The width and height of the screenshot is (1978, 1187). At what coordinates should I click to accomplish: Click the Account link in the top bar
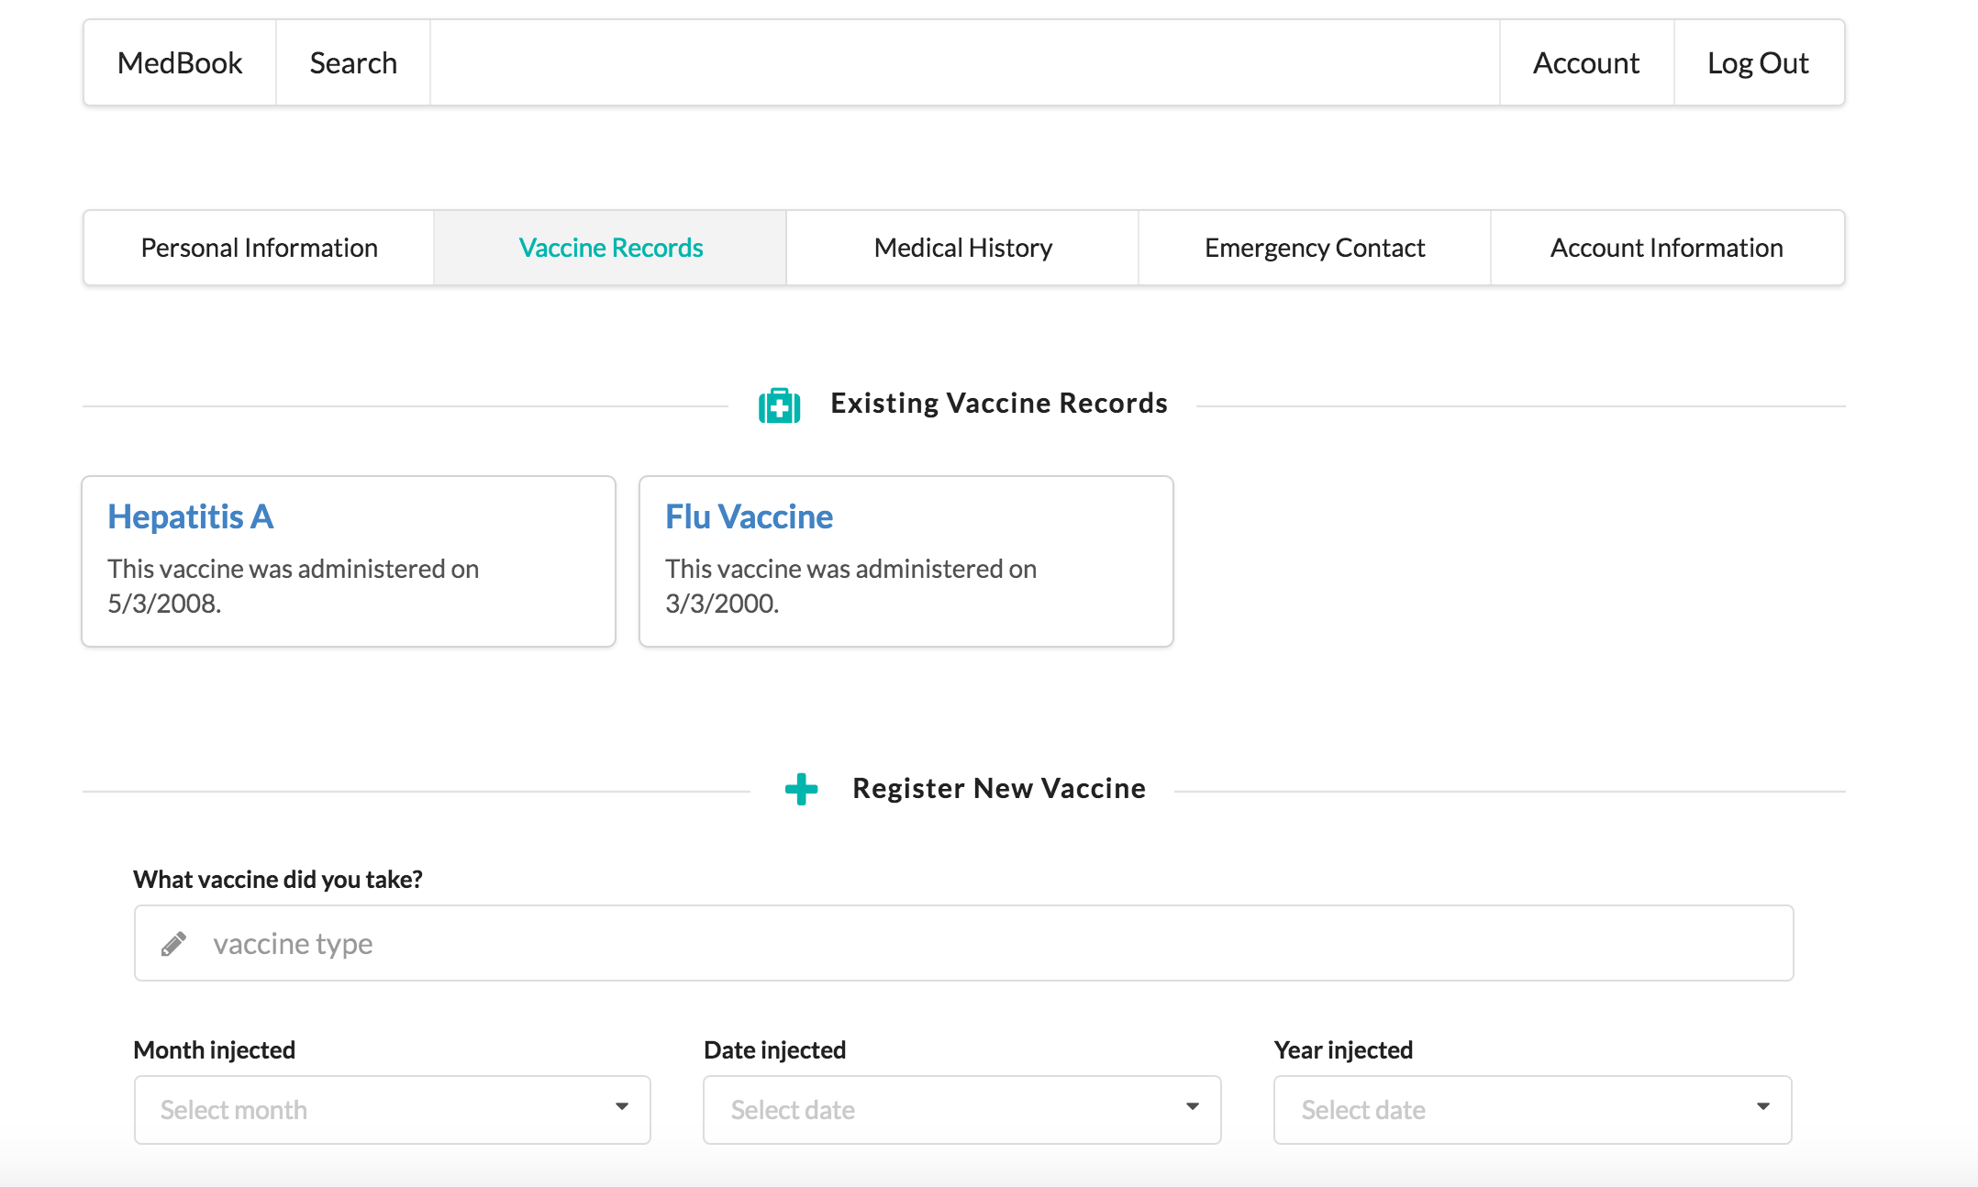[x=1585, y=63]
